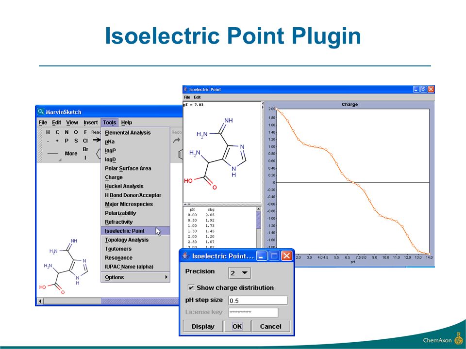466x349 pixels.
Task: Expand the Options submenu arrow
Action: pos(166,277)
